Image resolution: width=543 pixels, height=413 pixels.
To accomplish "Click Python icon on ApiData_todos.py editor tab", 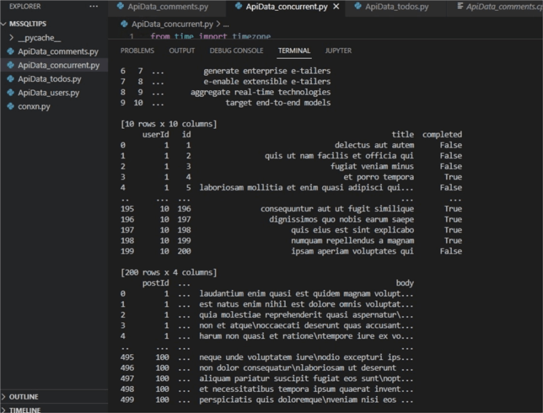I will point(358,6).
